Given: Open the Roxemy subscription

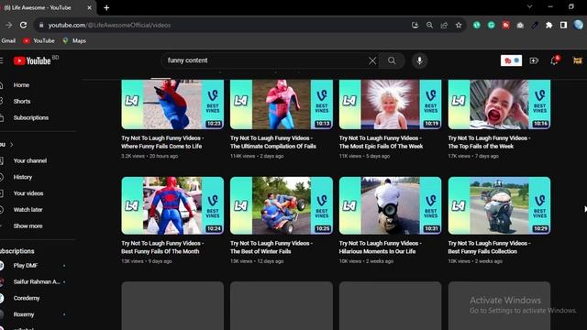Looking at the screenshot, I should pyautogui.click(x=24, y=314).
